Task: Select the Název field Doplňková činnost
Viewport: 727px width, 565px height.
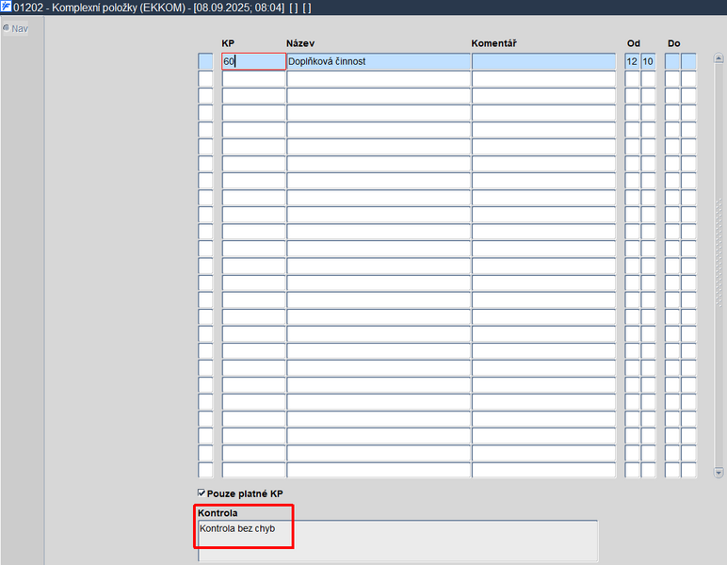Action: [x=379, y=61]
